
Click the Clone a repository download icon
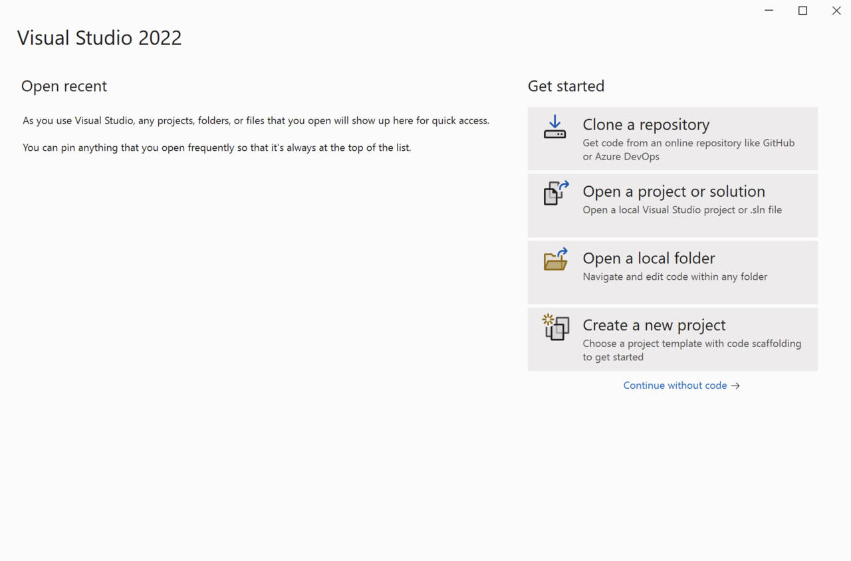pyautogui.click(x=554, y=127)
